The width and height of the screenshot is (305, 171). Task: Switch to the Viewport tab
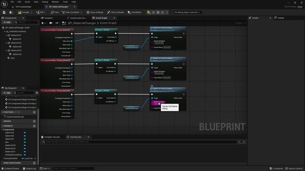coord(49,18)
